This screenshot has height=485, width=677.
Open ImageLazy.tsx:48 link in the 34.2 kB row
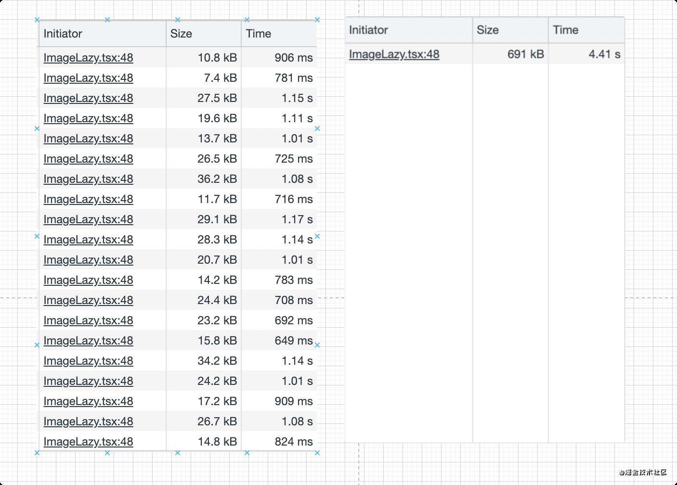[x=88, y=361]
